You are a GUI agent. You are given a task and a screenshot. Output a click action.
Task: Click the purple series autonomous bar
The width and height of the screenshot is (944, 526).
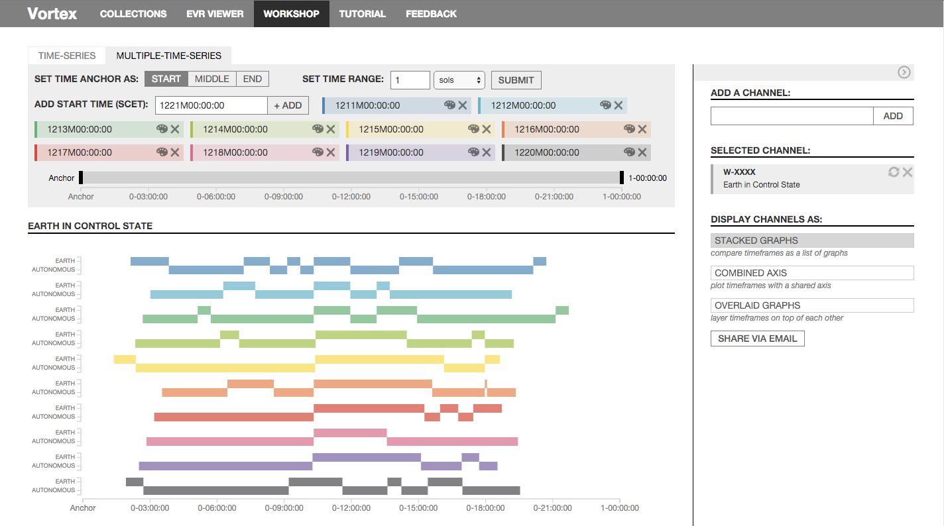pyautogui.click(x=225, y=466)
